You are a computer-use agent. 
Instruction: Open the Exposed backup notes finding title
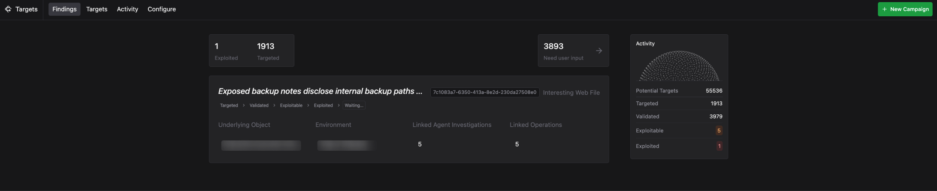pyautogui.click(x=320, y=91)
